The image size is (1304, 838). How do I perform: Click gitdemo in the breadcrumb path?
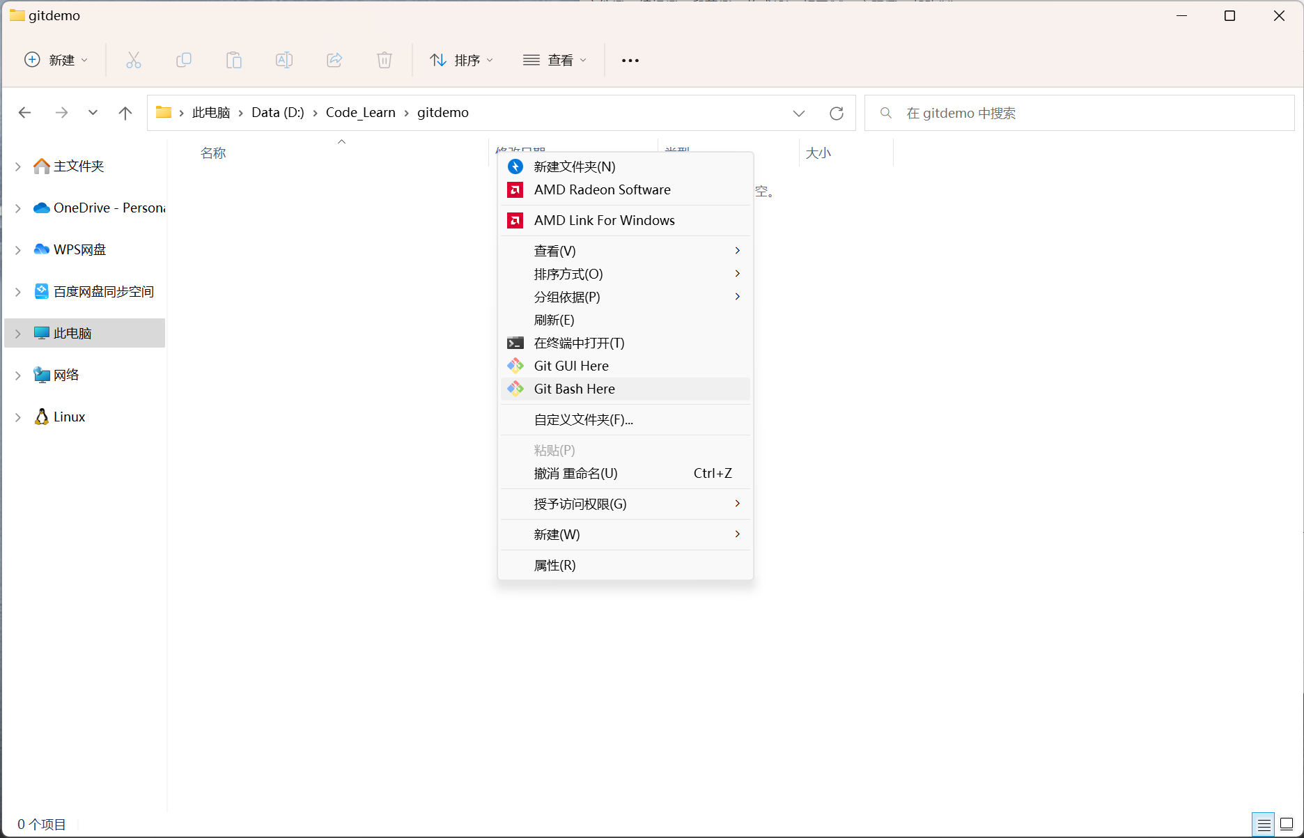tap(443, 113)
